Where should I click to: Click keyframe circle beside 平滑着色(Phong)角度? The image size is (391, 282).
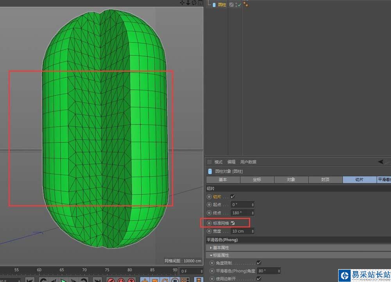coord(212,271)
